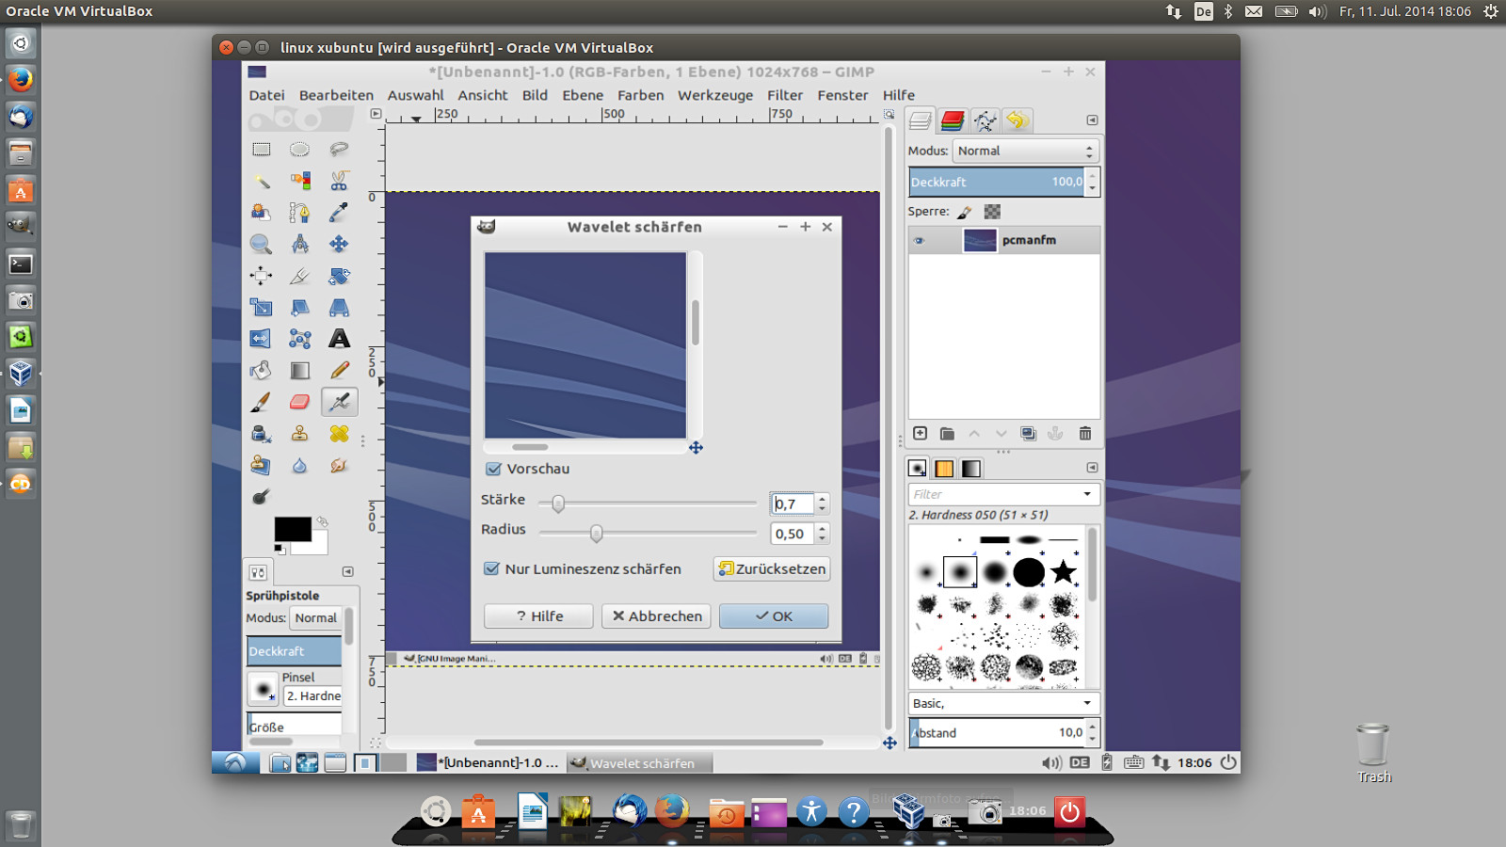Click the Radius value input field
Viewport: 1506px width, 847px height.
point(792,534)
